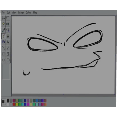Open the Image menu

(x=21, y=13)
